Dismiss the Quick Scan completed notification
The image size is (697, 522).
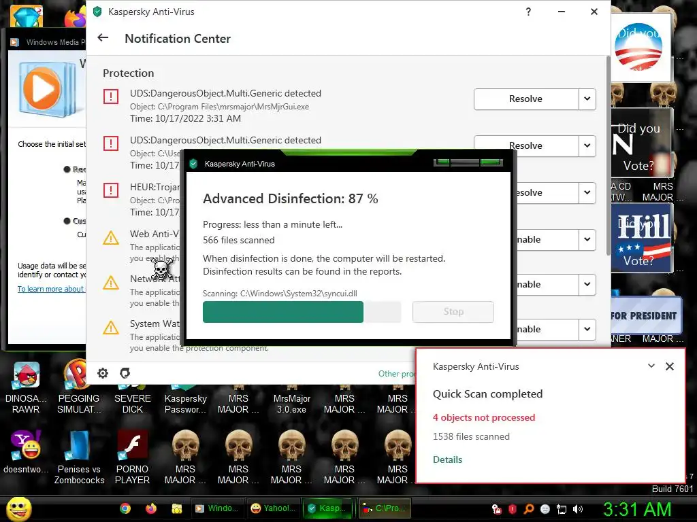[x=670, y=366]
